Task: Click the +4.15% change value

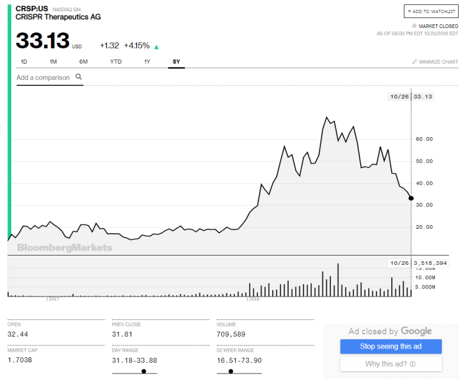Action: pos(136,46)
